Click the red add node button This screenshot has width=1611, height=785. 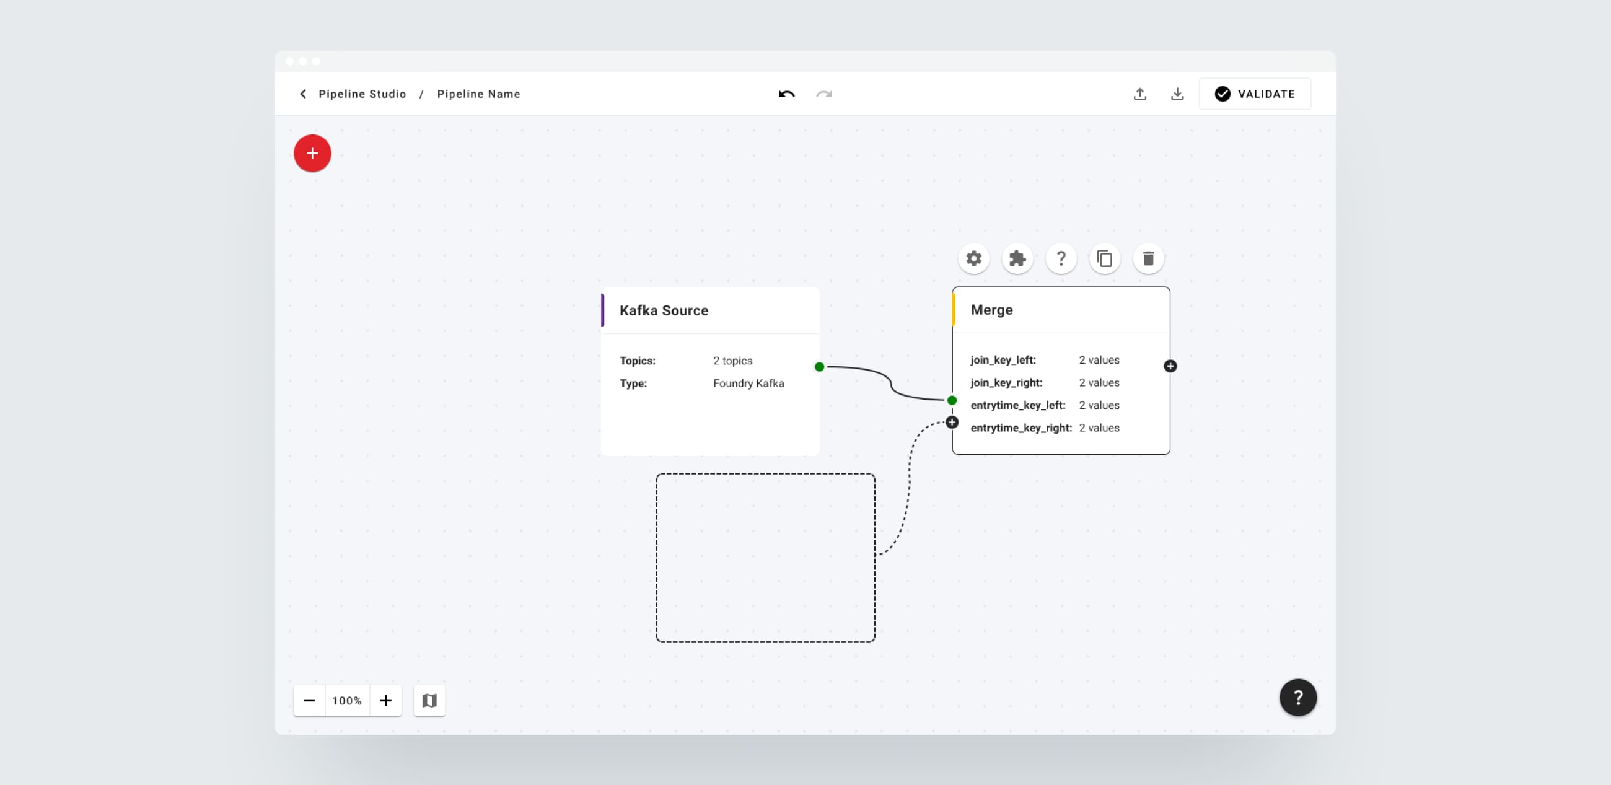[312, 153]
